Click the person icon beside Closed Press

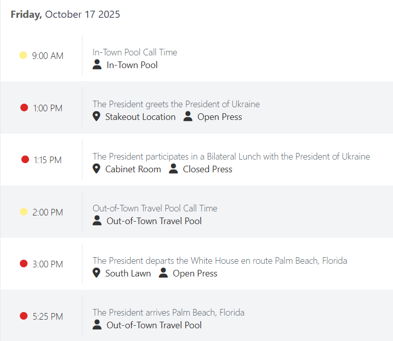[174, 169]
